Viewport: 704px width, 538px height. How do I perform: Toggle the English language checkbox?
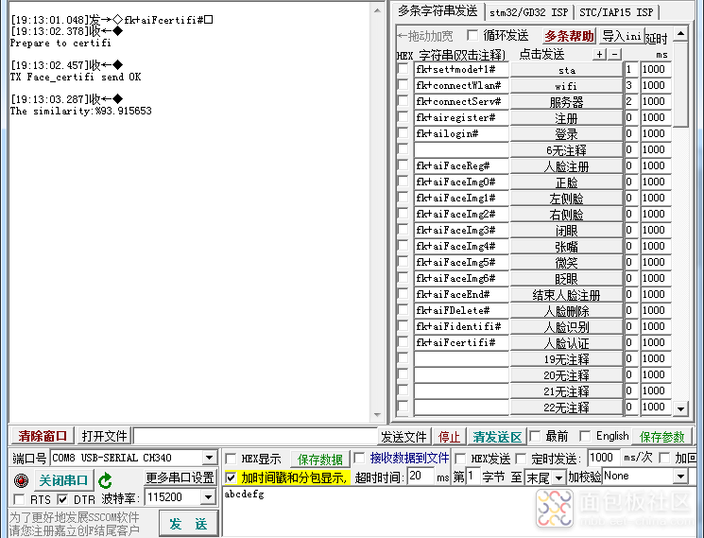point(585,436)
